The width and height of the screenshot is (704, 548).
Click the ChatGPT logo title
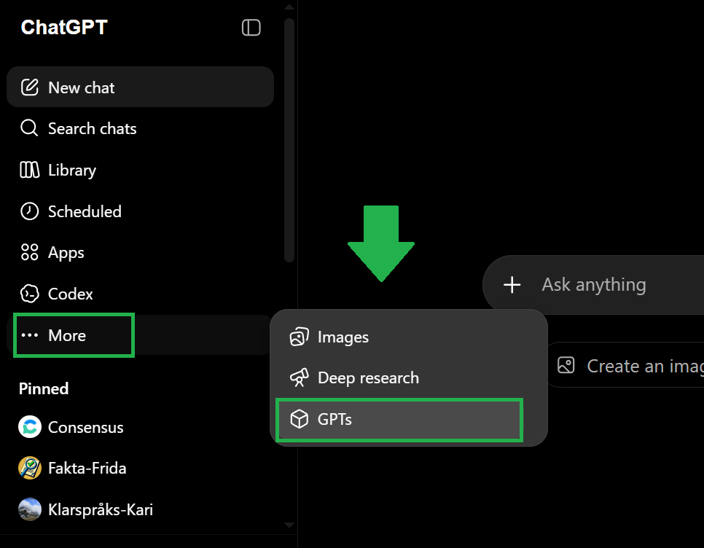[63, 28]
